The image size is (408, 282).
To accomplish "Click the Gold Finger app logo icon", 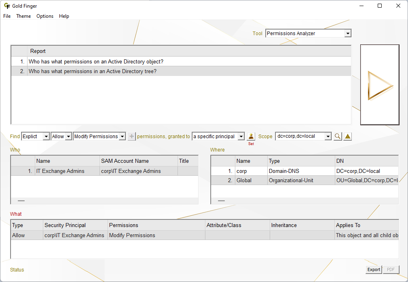I will [7, 6].
